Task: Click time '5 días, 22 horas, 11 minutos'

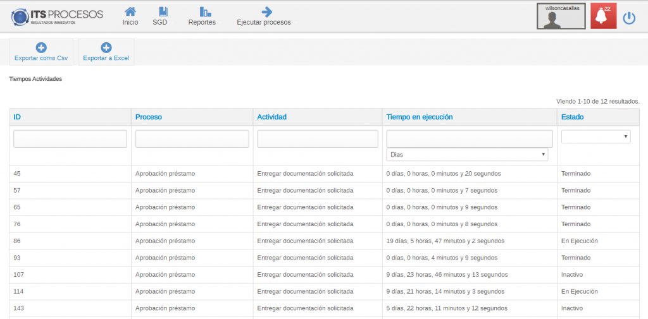Action: coord(430,308)
